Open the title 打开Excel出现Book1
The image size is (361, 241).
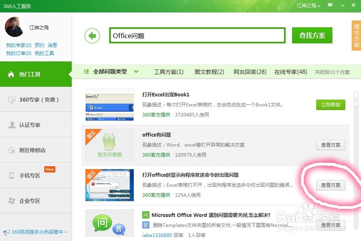pyautogui.click(x=166, y=94)
